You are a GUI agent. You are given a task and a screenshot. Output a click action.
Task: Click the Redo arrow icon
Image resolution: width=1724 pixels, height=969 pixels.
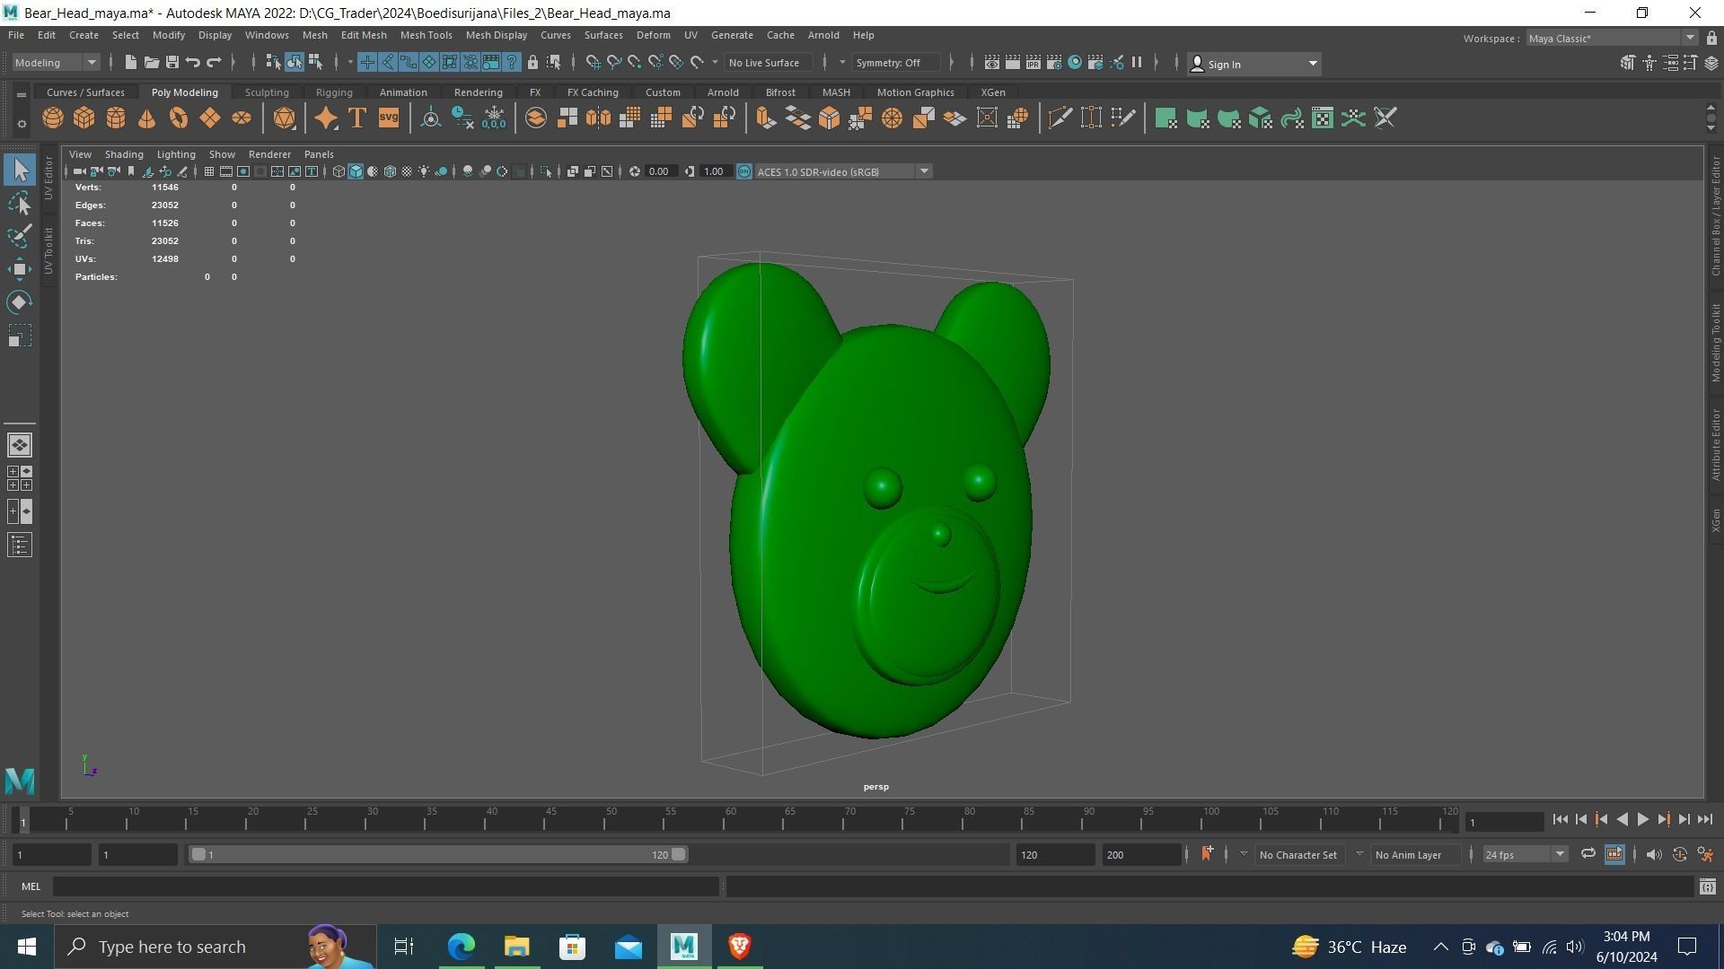[214, 62]
